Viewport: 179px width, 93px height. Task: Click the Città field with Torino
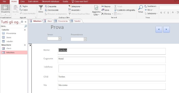pos(112,78)
